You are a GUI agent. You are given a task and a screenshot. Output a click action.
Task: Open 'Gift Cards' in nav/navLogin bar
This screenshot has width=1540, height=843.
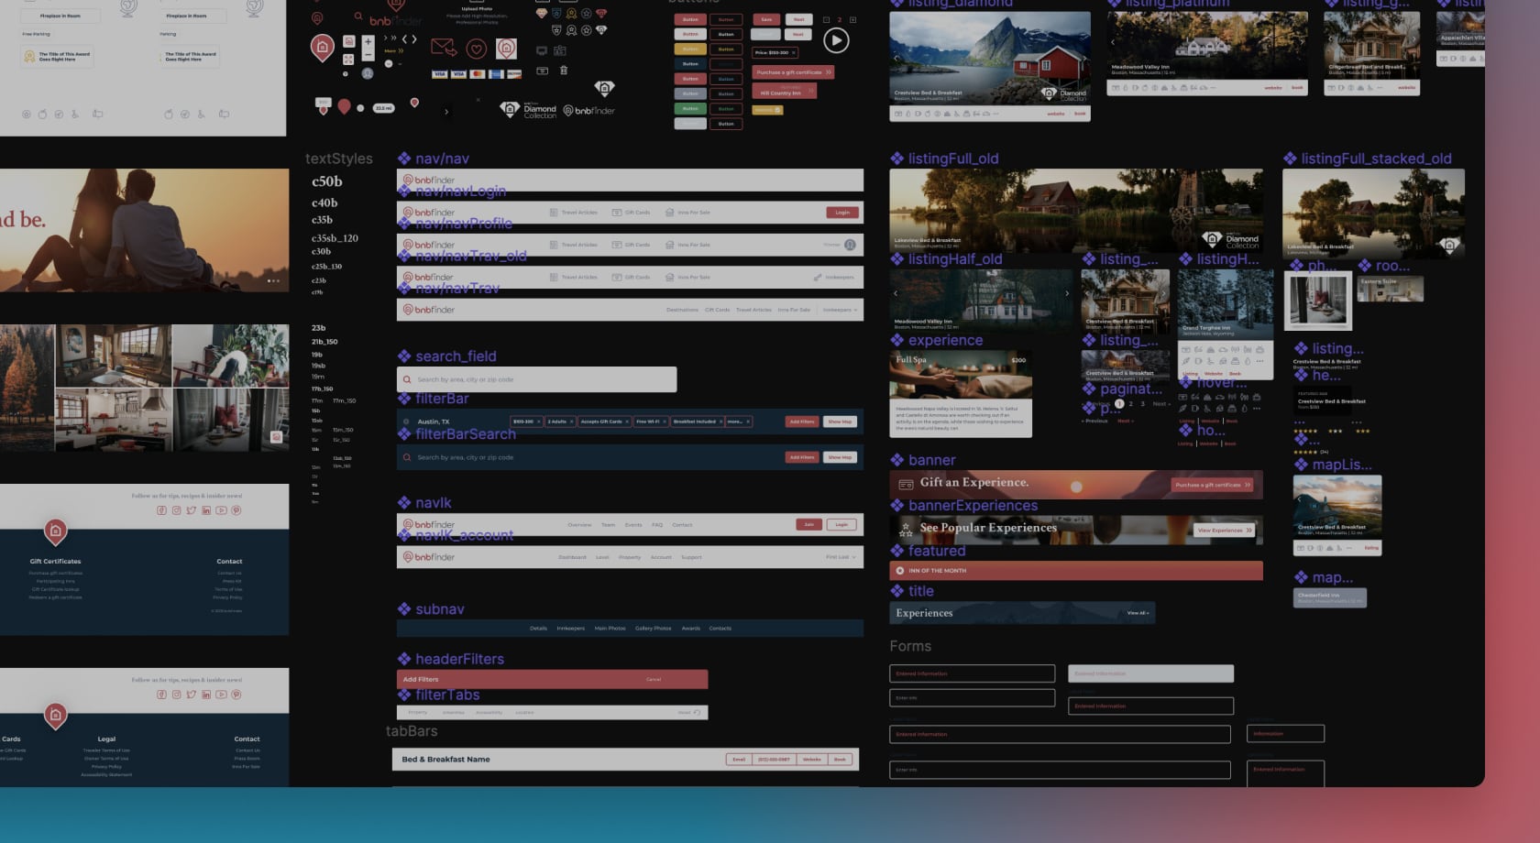click(637, 213)
